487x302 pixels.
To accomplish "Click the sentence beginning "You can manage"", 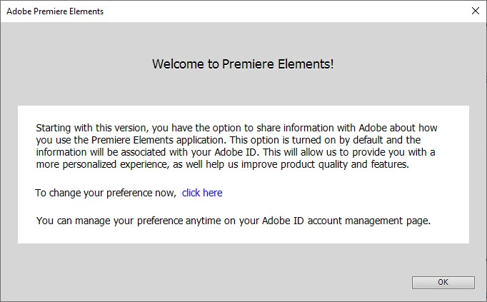I will click(x=233, y=220).
